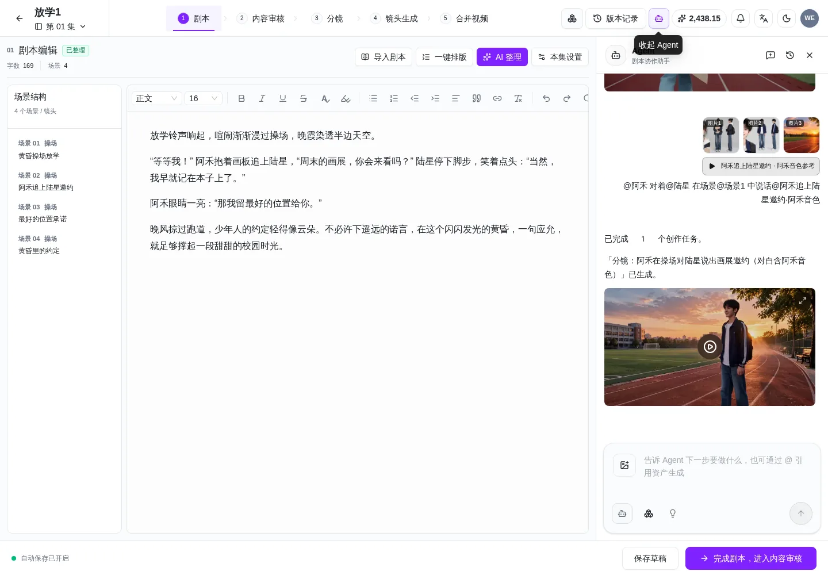Go back with the arrow beside 放学1
This screenshot has width=828, height=575.
tap(20, 18)
